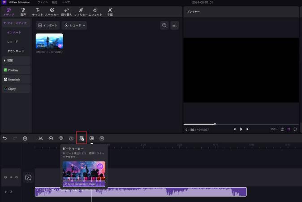Screen dimensions: 302x202
Task: Step to the previous frame
Action: 235,129
